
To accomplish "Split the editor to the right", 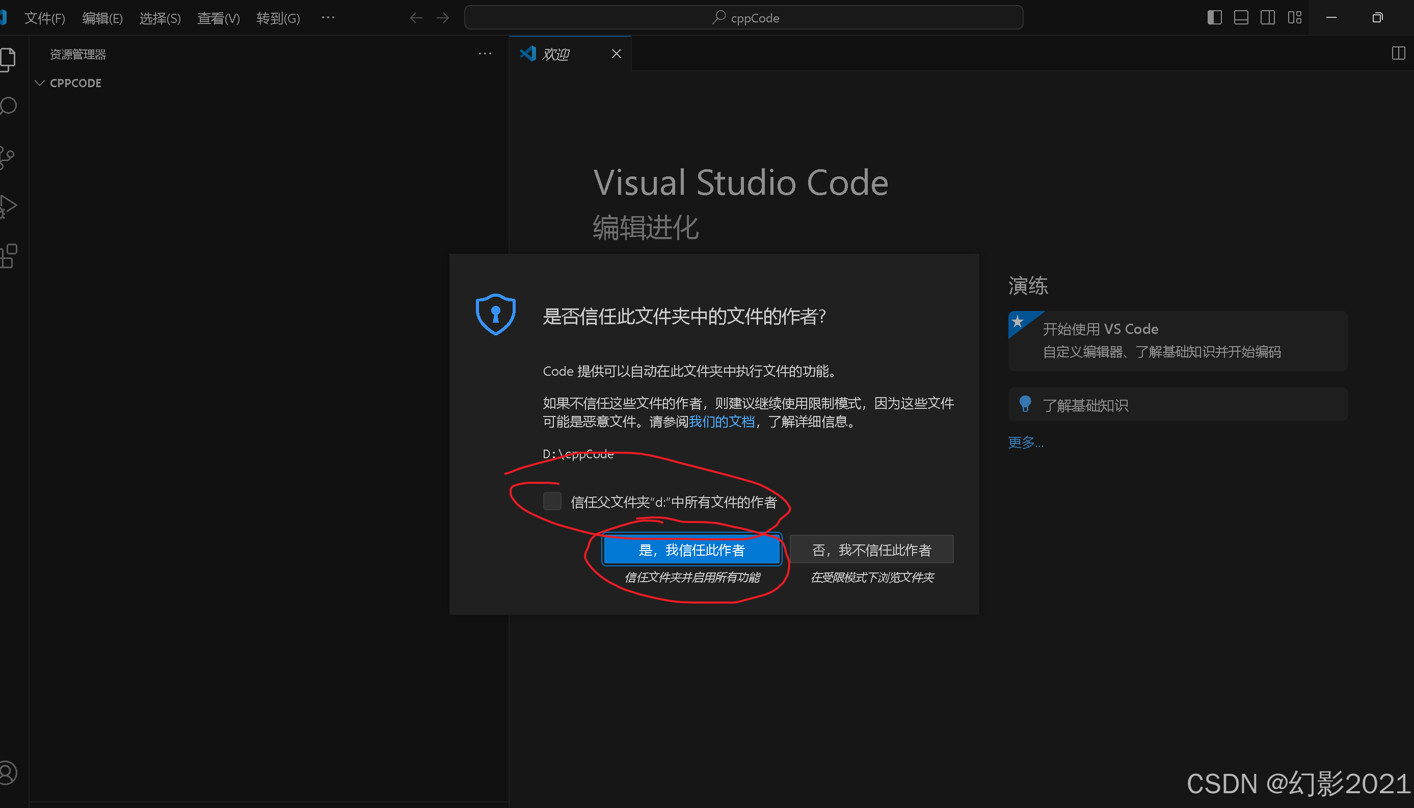I will [1399, 54].
